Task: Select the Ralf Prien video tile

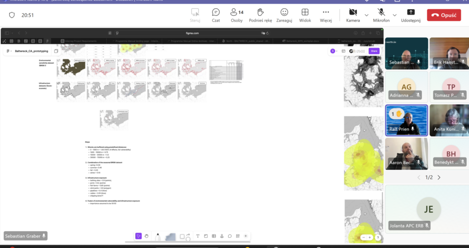Action: [406, 120]
